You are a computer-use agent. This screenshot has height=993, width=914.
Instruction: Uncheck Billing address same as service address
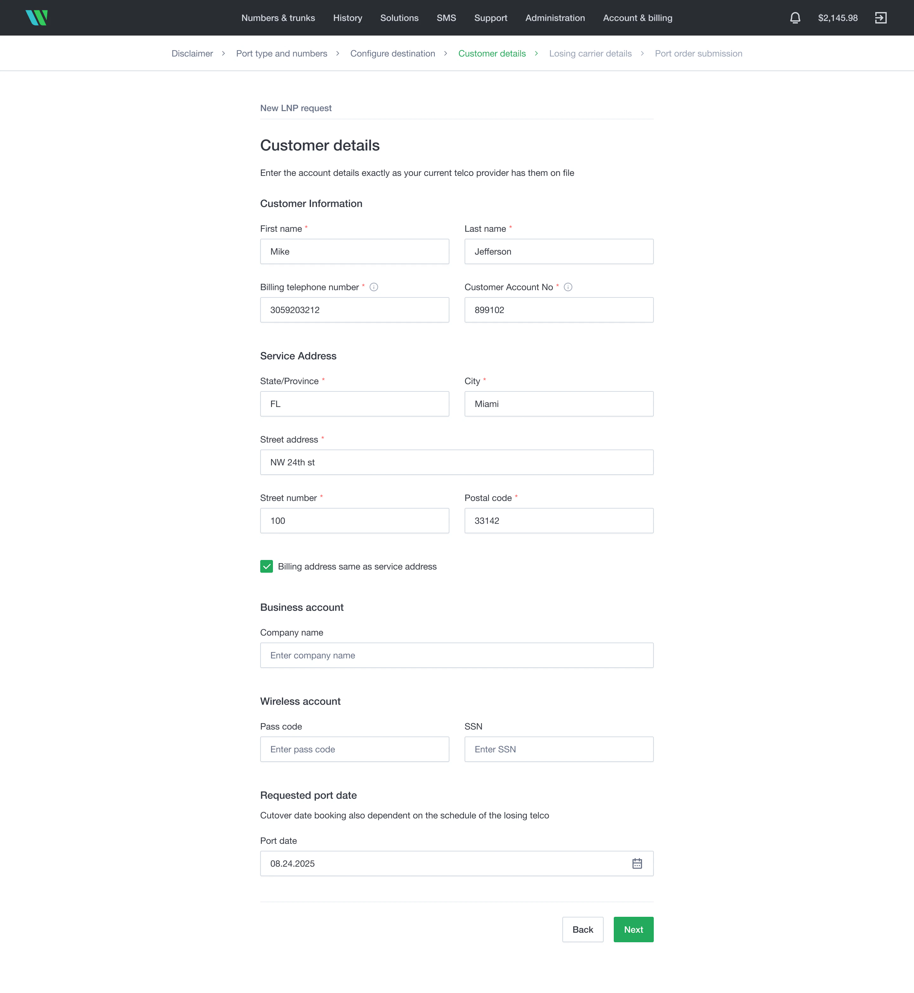(x=267, y=567)
